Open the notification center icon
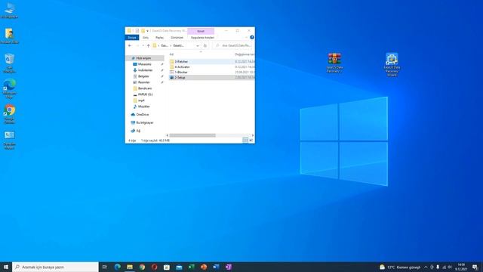 point(475,267)
